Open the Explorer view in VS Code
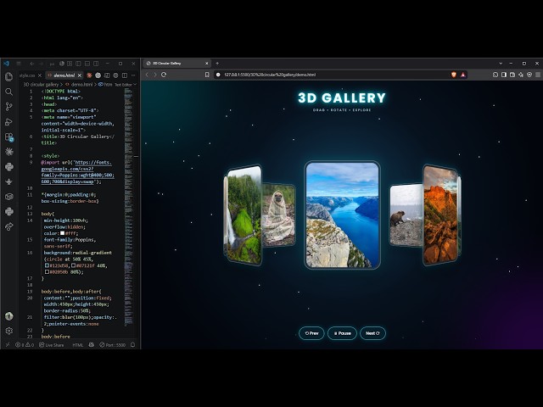 tap(9, 76)
